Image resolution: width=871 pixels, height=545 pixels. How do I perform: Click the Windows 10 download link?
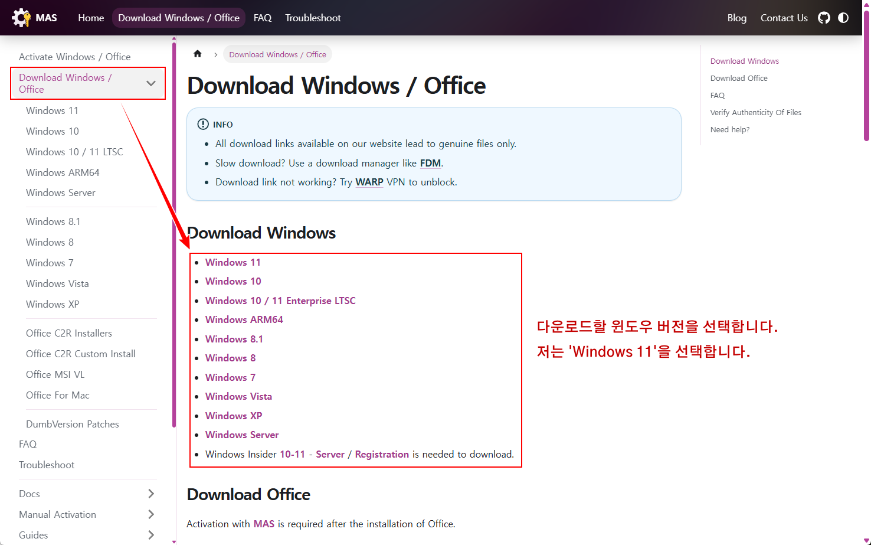point(233,281)
